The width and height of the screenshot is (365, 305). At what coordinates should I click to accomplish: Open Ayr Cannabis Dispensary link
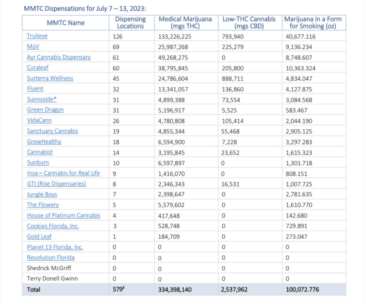tap(59, 57)
